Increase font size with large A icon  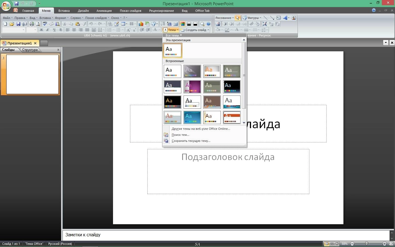point(128,30)
